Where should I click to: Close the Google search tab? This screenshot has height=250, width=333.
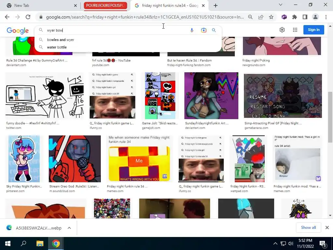point(203,6)
